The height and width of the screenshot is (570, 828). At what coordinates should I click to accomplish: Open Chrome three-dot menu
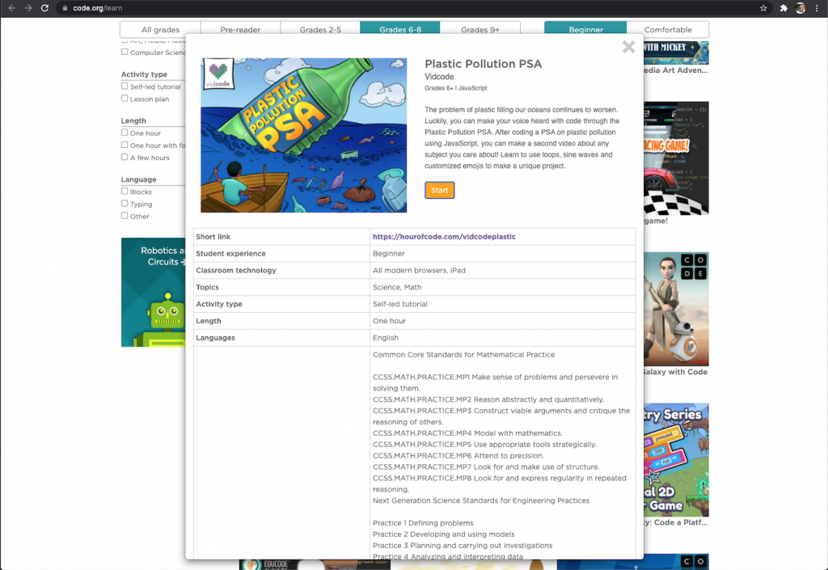click(x=817, y=8)
